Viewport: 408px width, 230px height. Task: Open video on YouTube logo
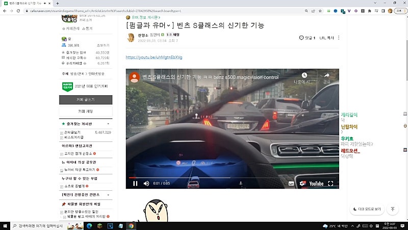(x=316, y=184)
